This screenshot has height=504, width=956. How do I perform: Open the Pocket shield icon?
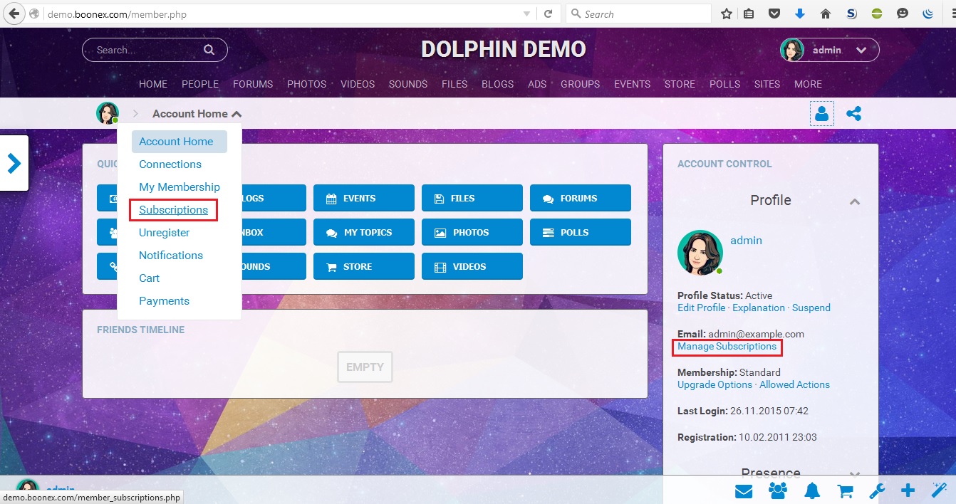(x=774, y=14)
